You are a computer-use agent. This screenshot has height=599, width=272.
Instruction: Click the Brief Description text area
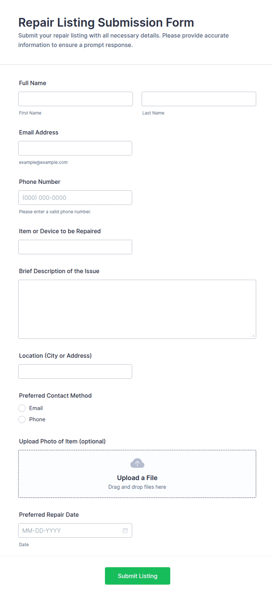(x=137, y=309)
